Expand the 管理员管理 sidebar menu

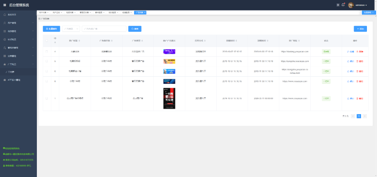18,48
